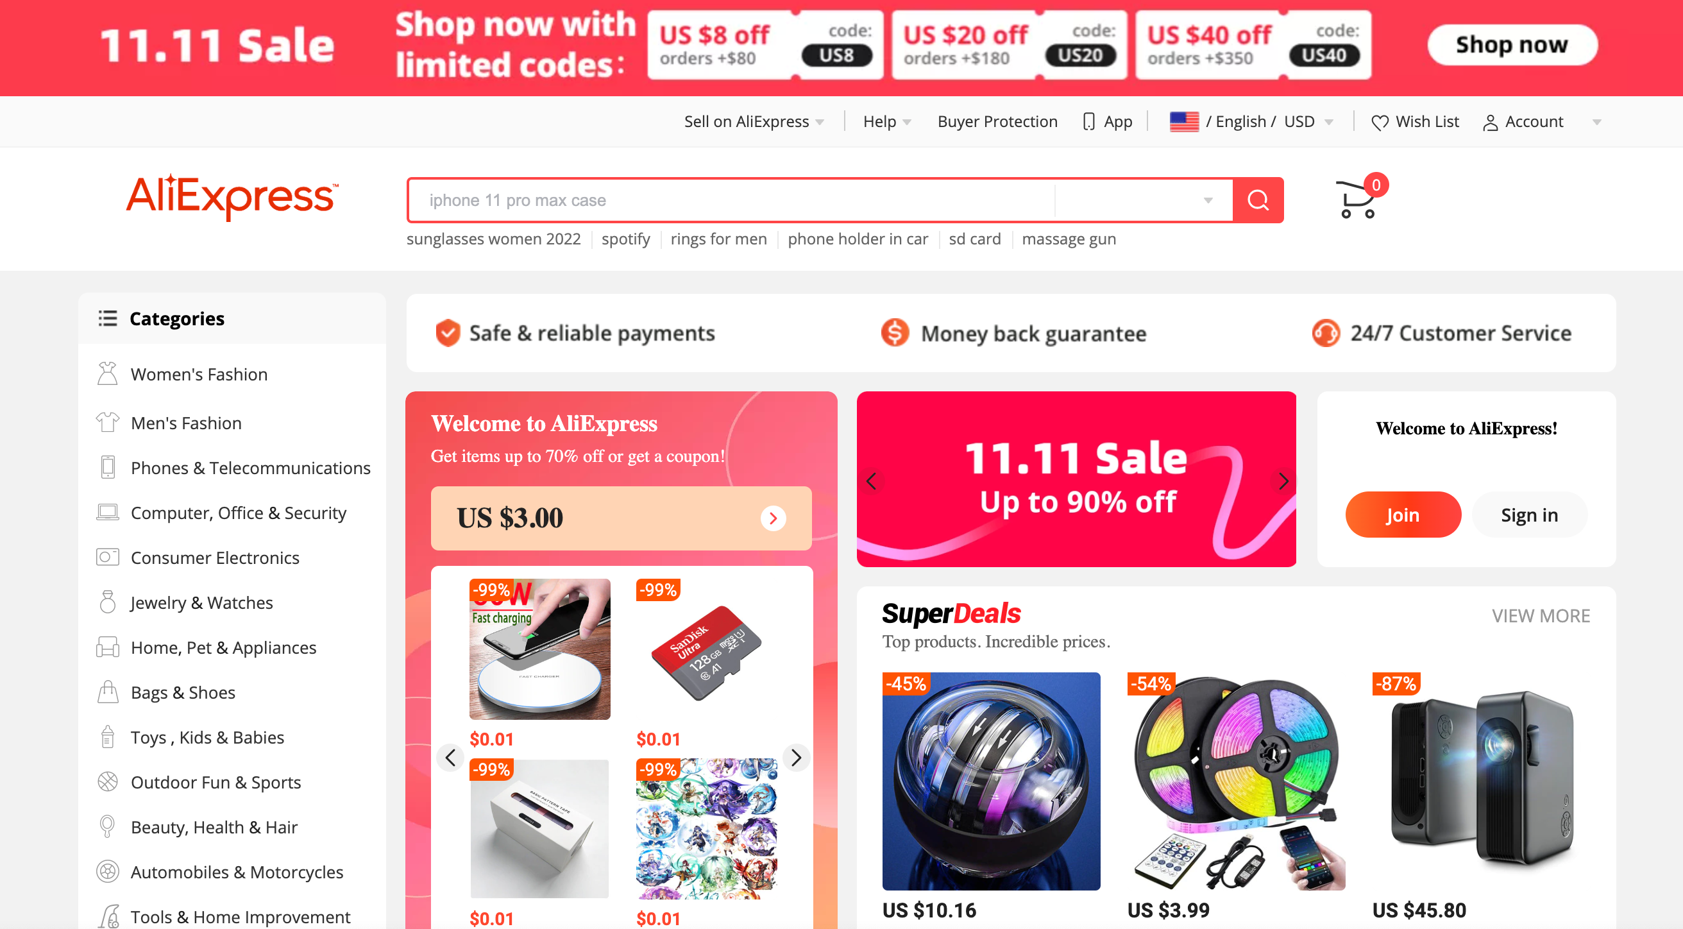Open the shopping cart icon

point(1357,199)
